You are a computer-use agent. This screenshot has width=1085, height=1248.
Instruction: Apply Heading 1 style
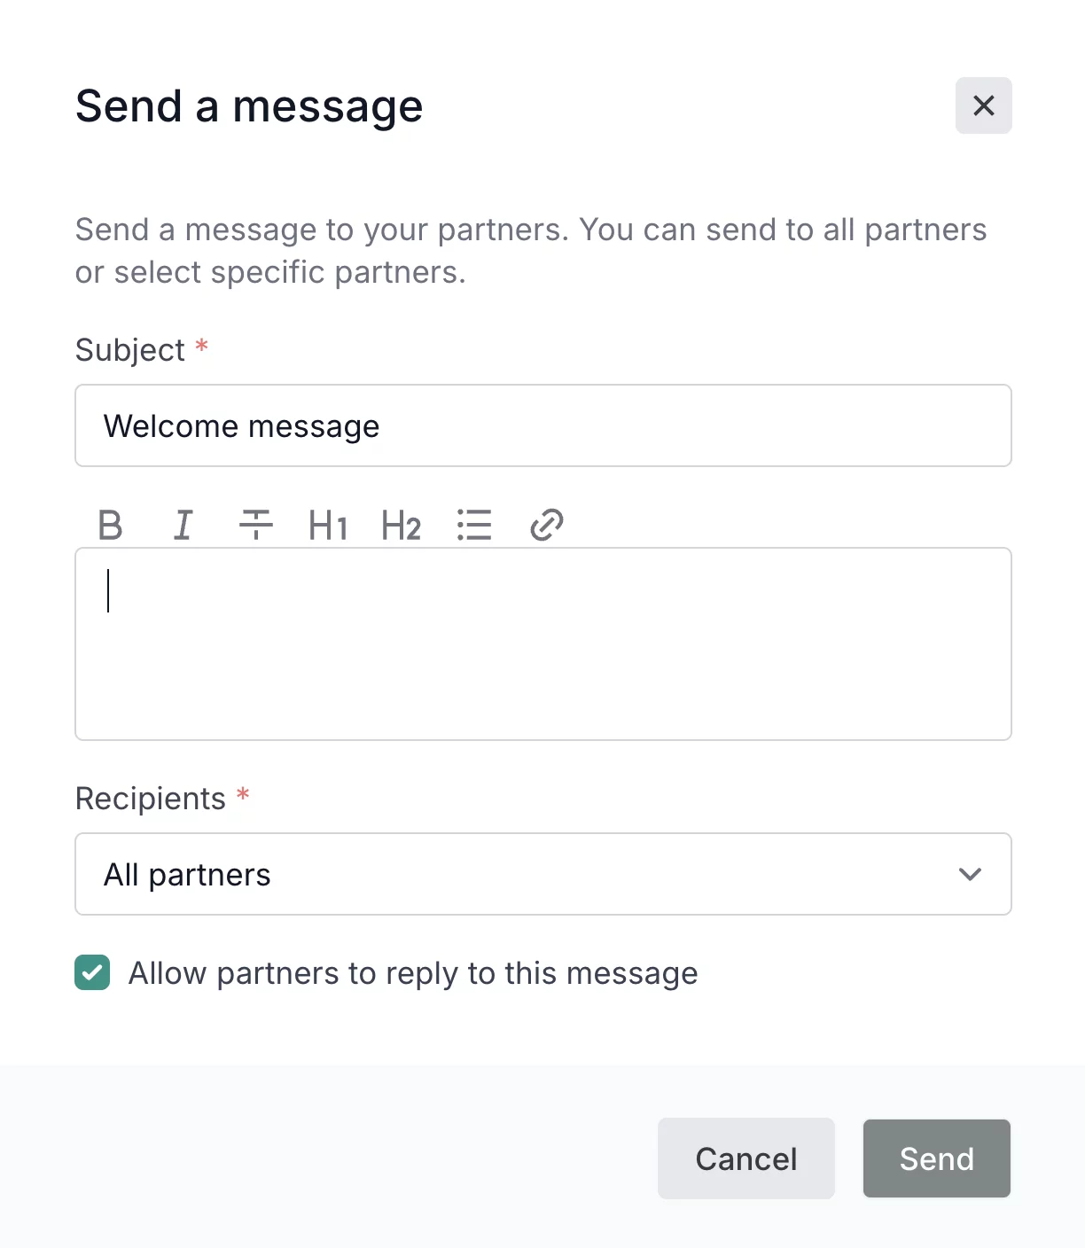tap(328, 526)
